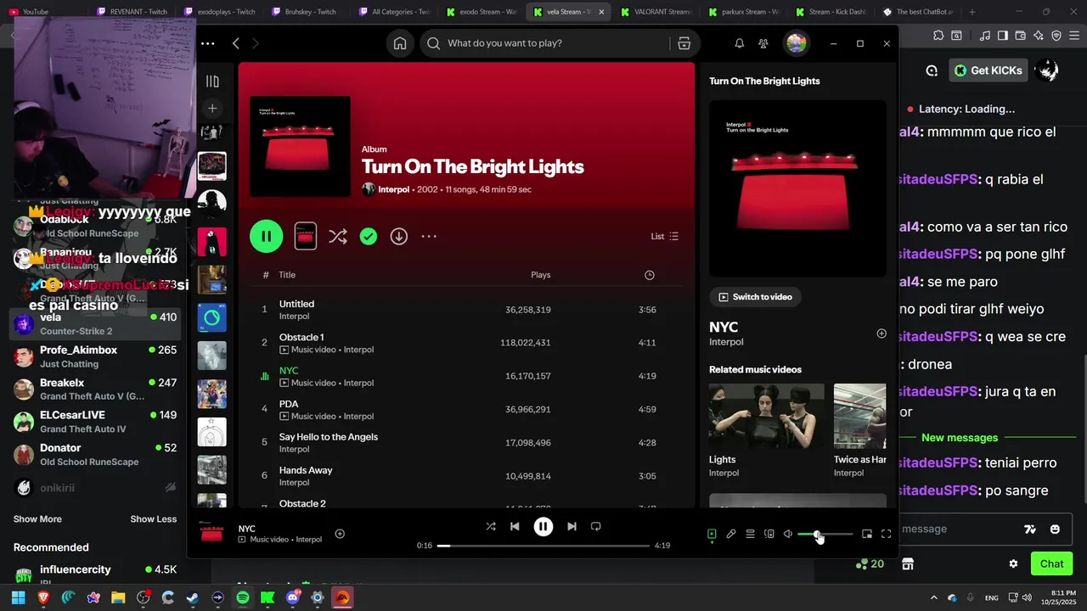Go back with the Spotify back arrow
The width and height of the screenshot is (1087, 611).
click(236, 43)
